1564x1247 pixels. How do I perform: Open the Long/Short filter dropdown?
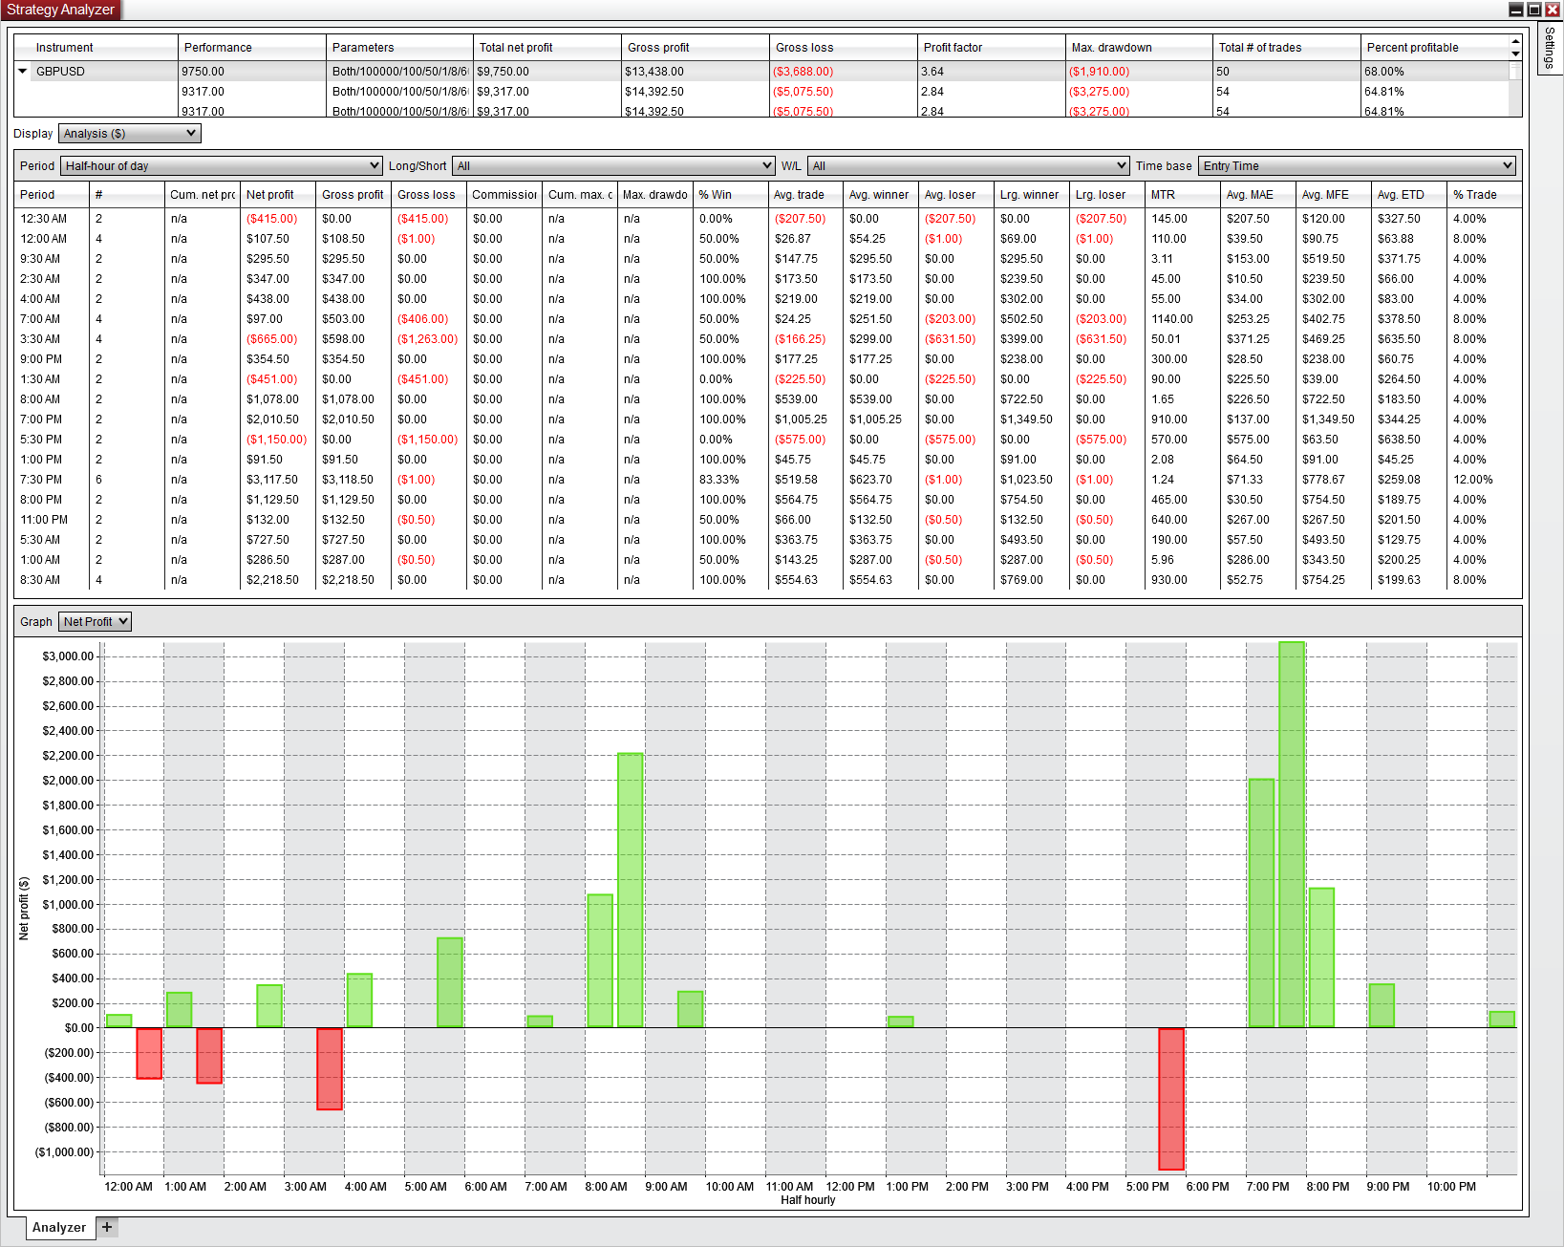612,166
